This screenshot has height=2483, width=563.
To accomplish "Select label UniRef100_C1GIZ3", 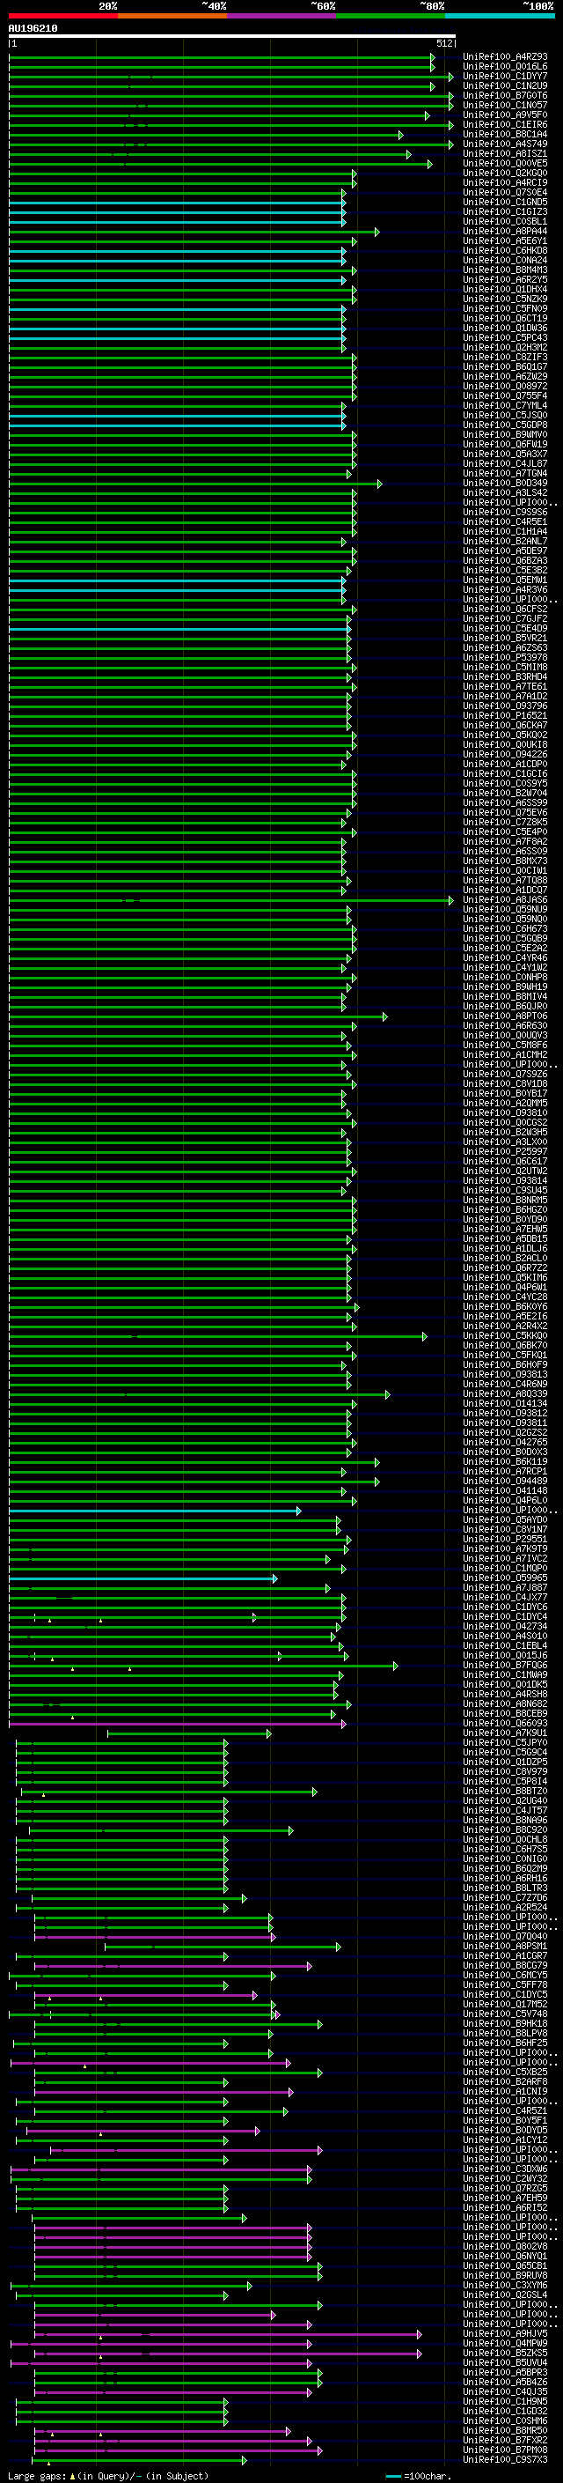I will click(x=505, y=212).
